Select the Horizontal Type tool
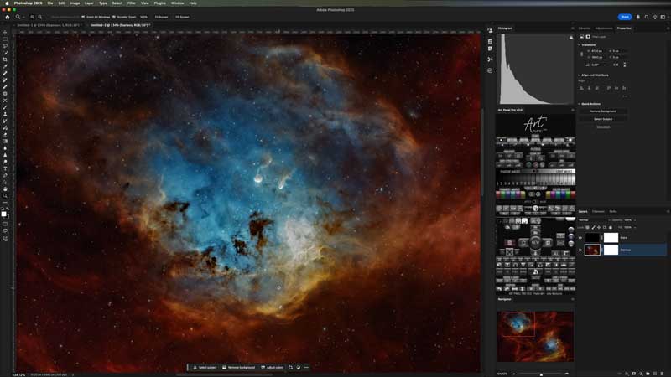Screen dimensions: 671x377 pyautogui.click(x=5, y=168)
